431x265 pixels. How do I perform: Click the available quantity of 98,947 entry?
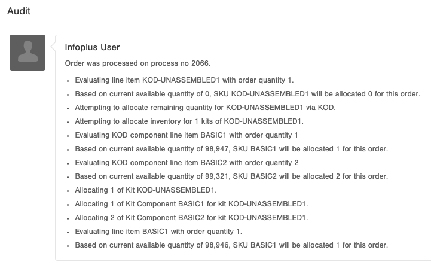click(231, 149)
